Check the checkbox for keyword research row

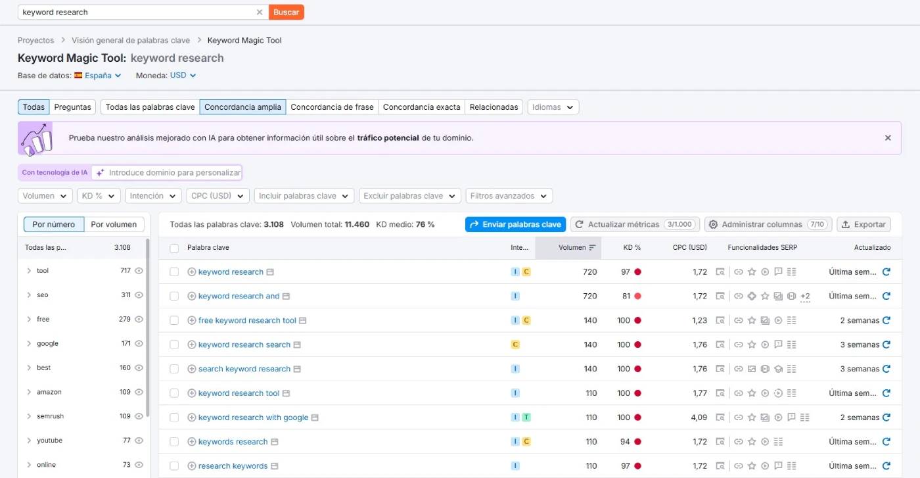(x=174, y=271)
